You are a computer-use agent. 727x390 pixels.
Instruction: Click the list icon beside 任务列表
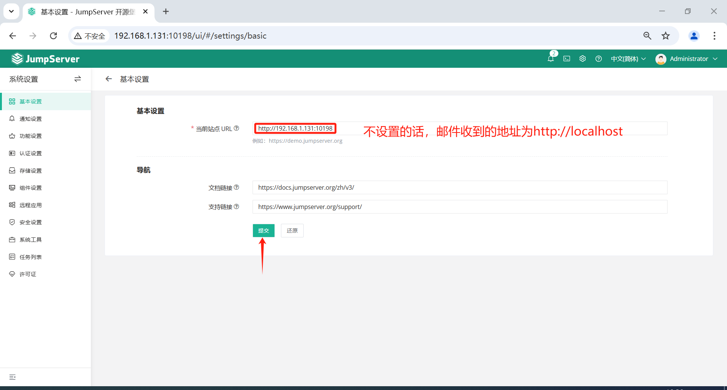click(12, 257)
